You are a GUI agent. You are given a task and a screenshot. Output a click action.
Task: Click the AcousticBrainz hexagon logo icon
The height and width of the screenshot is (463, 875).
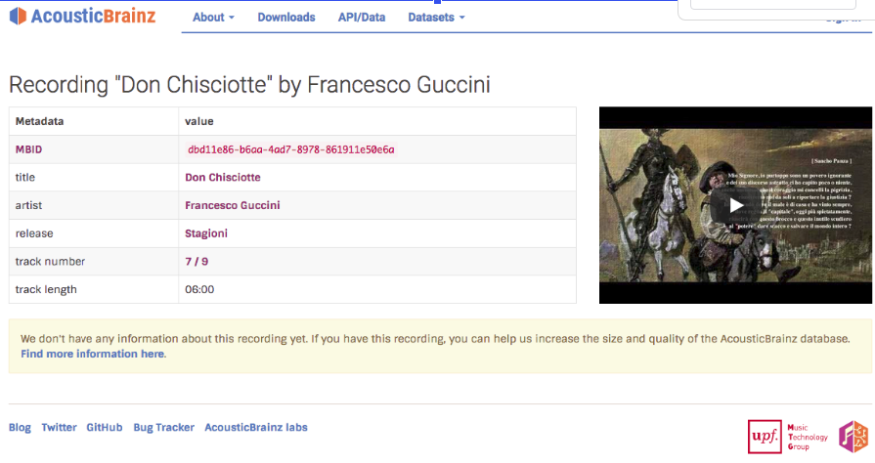pos(18,17)
